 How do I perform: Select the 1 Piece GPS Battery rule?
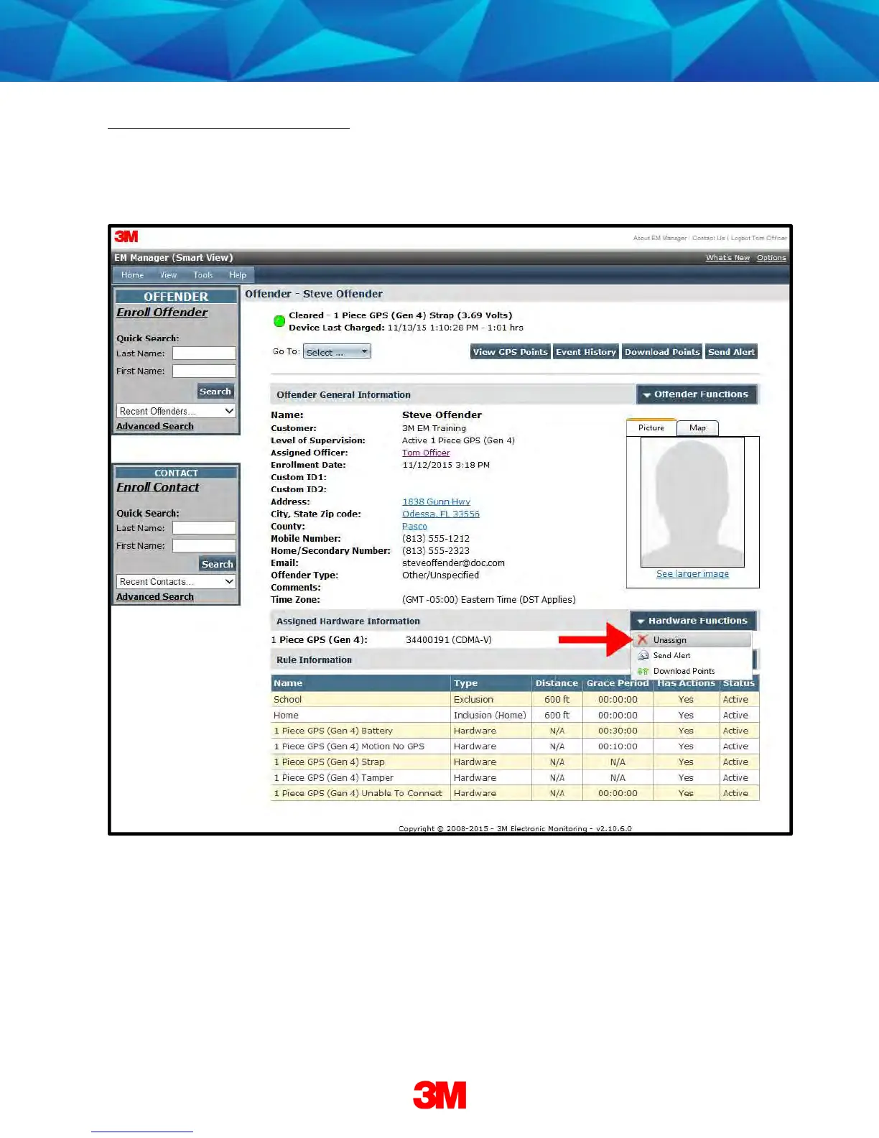click(x=515, y=731)
